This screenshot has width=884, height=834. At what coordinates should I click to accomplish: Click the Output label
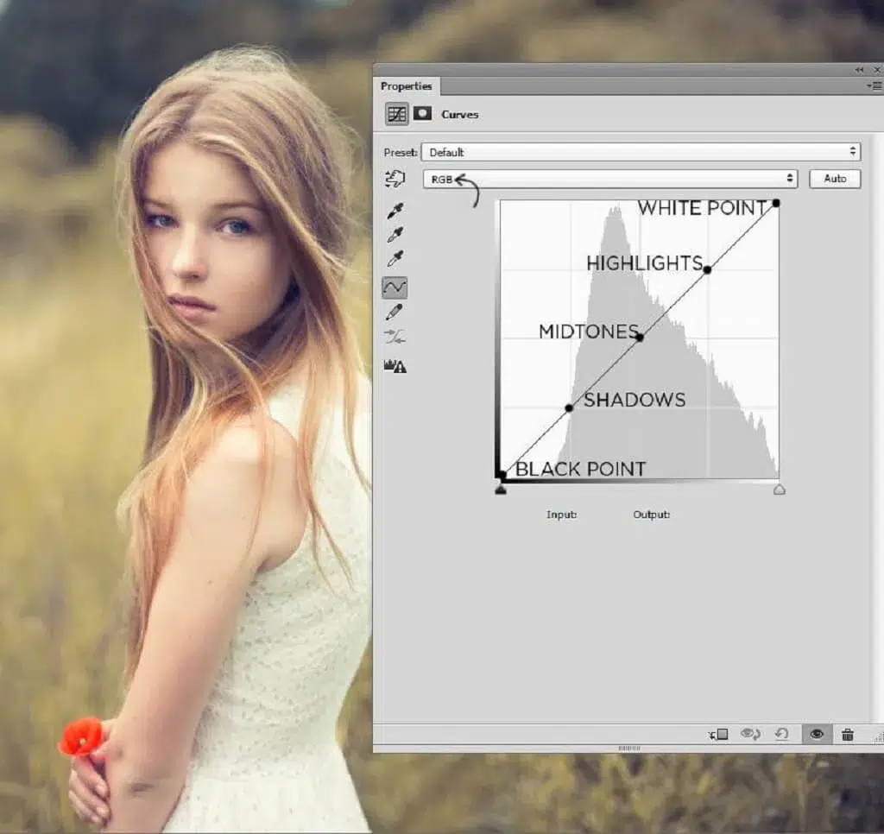(x=651, y=515)
